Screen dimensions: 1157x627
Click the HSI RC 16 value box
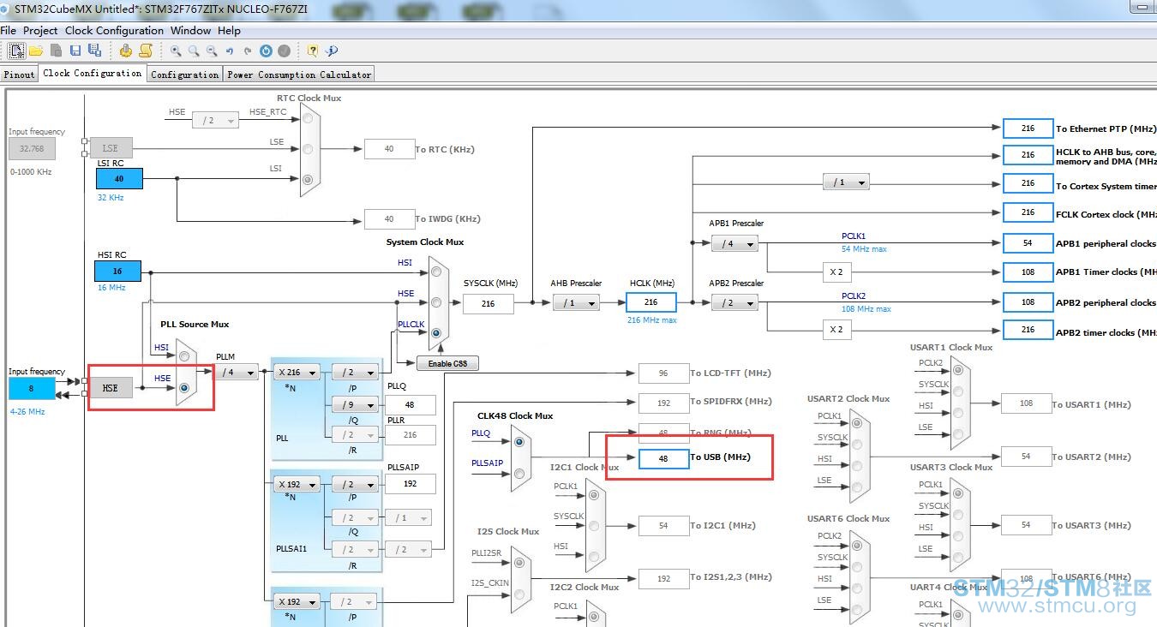pos(117,271)
